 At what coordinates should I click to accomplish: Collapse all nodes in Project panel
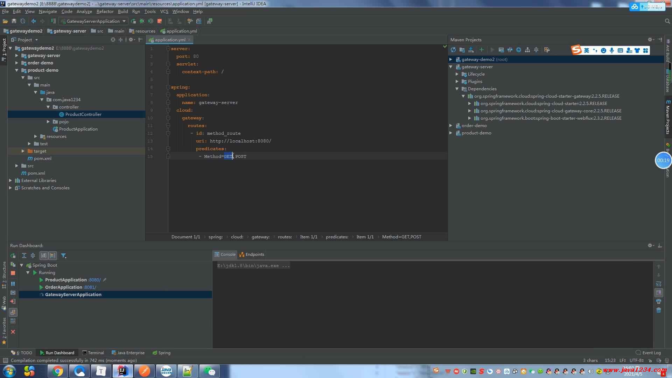point(120,40)
